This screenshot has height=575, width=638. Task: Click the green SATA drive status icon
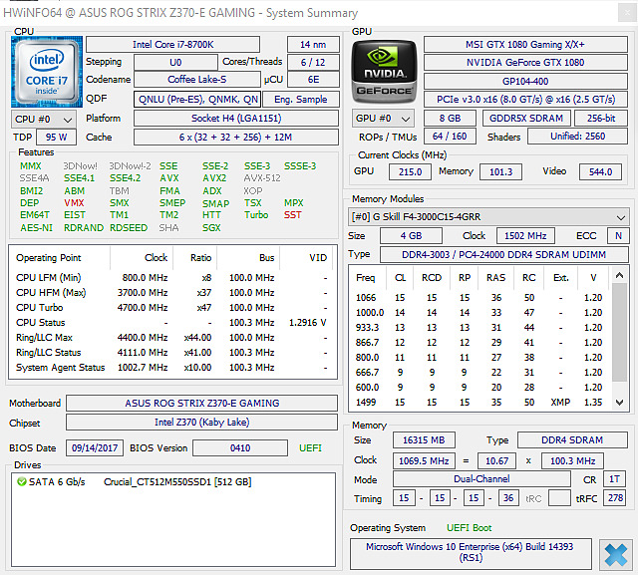[x=22, y=482]
